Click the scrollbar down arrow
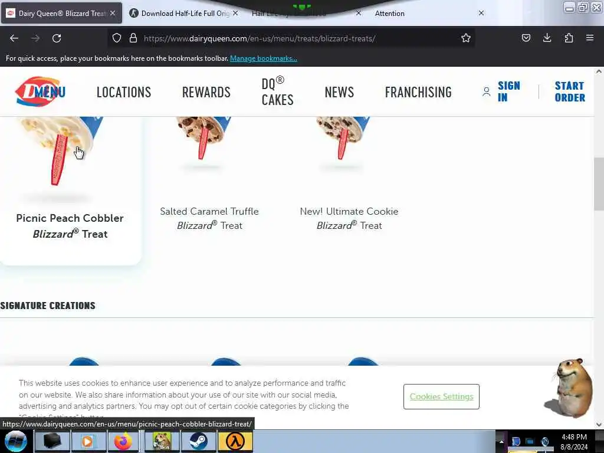Viewport: 604px width, 453px height. (x=599, y=425)
